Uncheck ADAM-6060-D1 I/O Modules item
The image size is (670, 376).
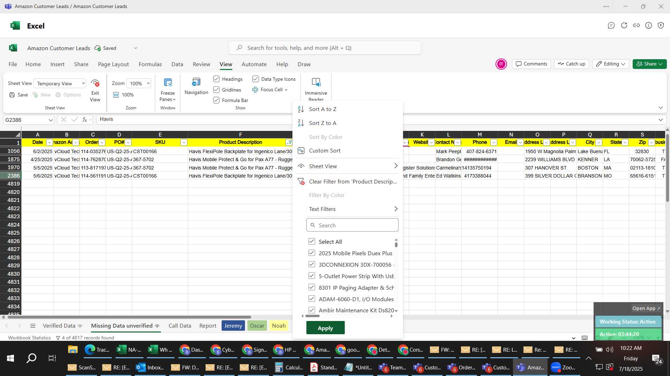[x=312, y=299]
